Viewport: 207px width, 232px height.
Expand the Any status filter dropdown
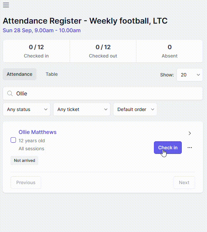point(27,109)
